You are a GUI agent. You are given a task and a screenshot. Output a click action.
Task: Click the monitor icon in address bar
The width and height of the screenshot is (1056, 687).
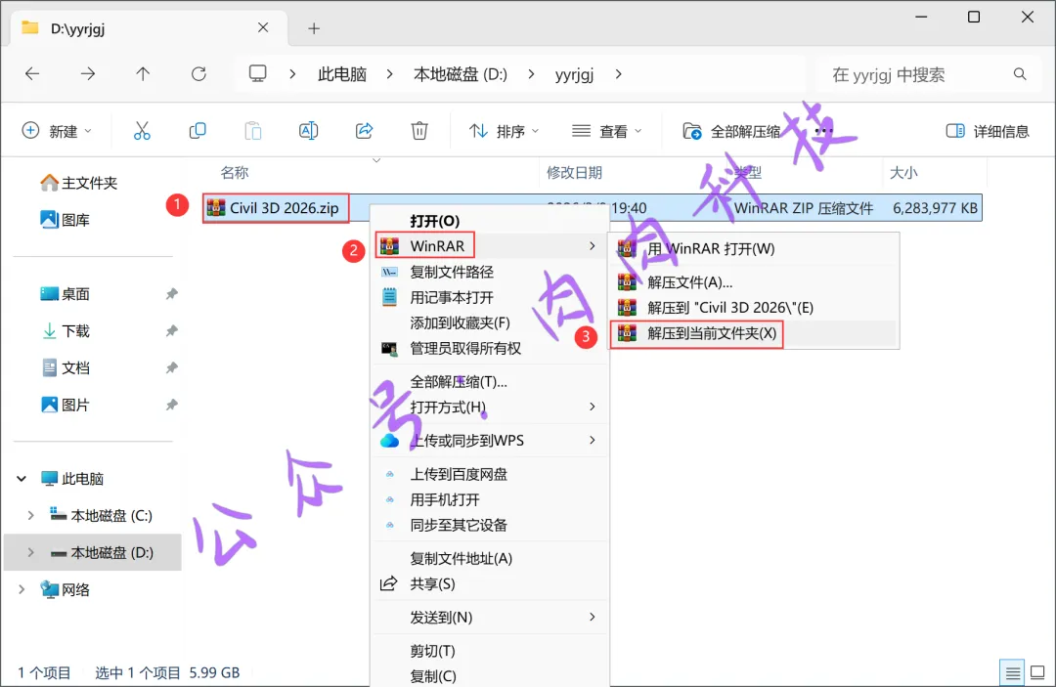tap(258, 73)
